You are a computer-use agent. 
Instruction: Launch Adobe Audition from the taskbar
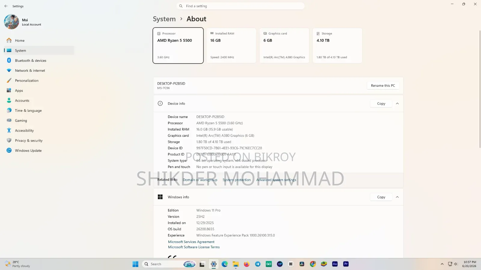pyautogui.click(x=335, y=264)
